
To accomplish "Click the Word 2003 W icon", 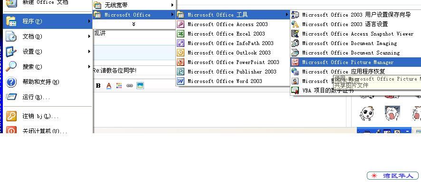I will click(x=181, y=81).
